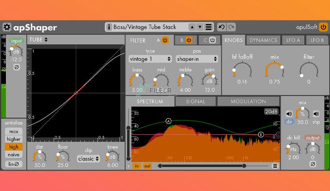Toggle the lin-ø linear phase button

click(14, 164)
